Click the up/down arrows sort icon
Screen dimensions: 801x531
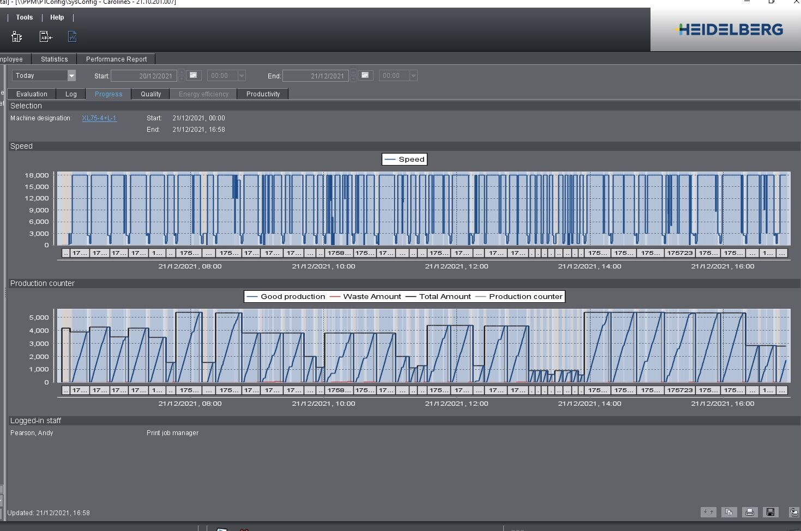coord(708,512)
